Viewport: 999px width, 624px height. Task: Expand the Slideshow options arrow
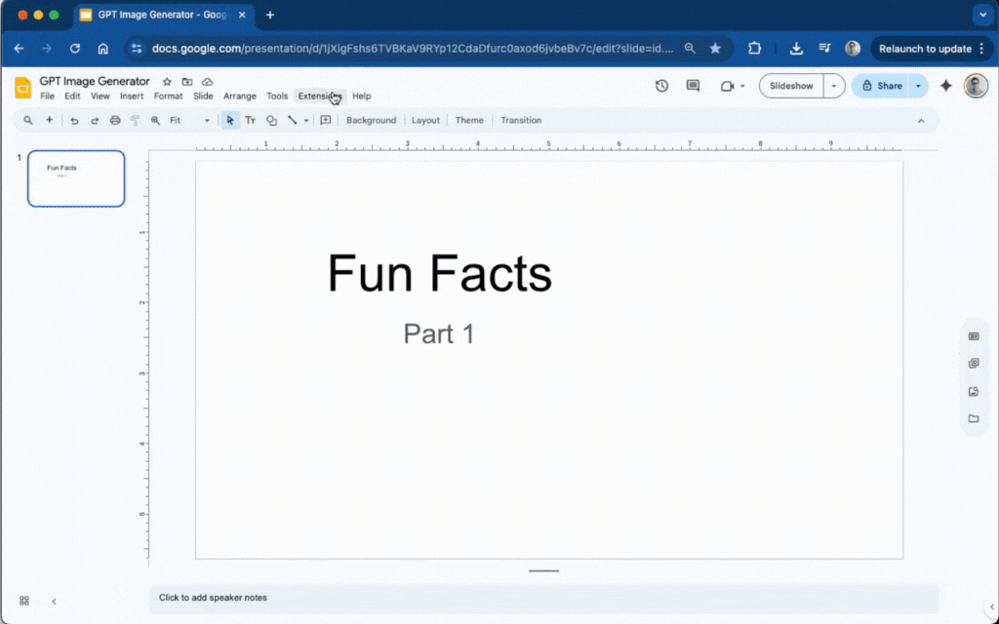click(x=833, y=86)
